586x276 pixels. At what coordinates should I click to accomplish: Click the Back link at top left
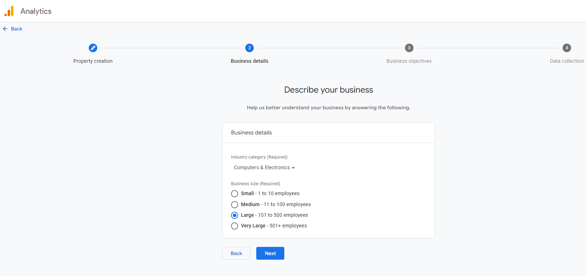pyautogui.click(x=17, y=29)
